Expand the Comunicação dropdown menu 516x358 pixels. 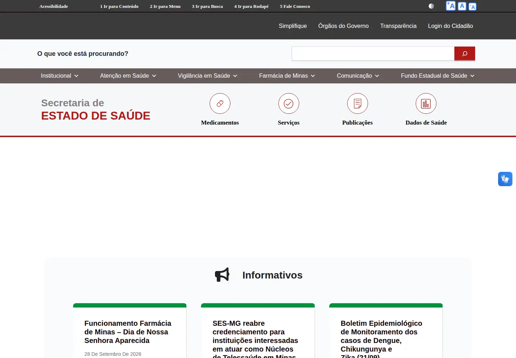358,76
